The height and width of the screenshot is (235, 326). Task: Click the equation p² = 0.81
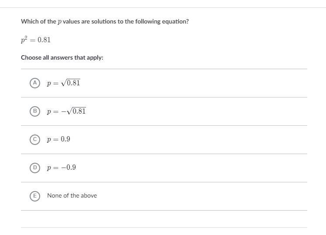(x=36, y=40)
